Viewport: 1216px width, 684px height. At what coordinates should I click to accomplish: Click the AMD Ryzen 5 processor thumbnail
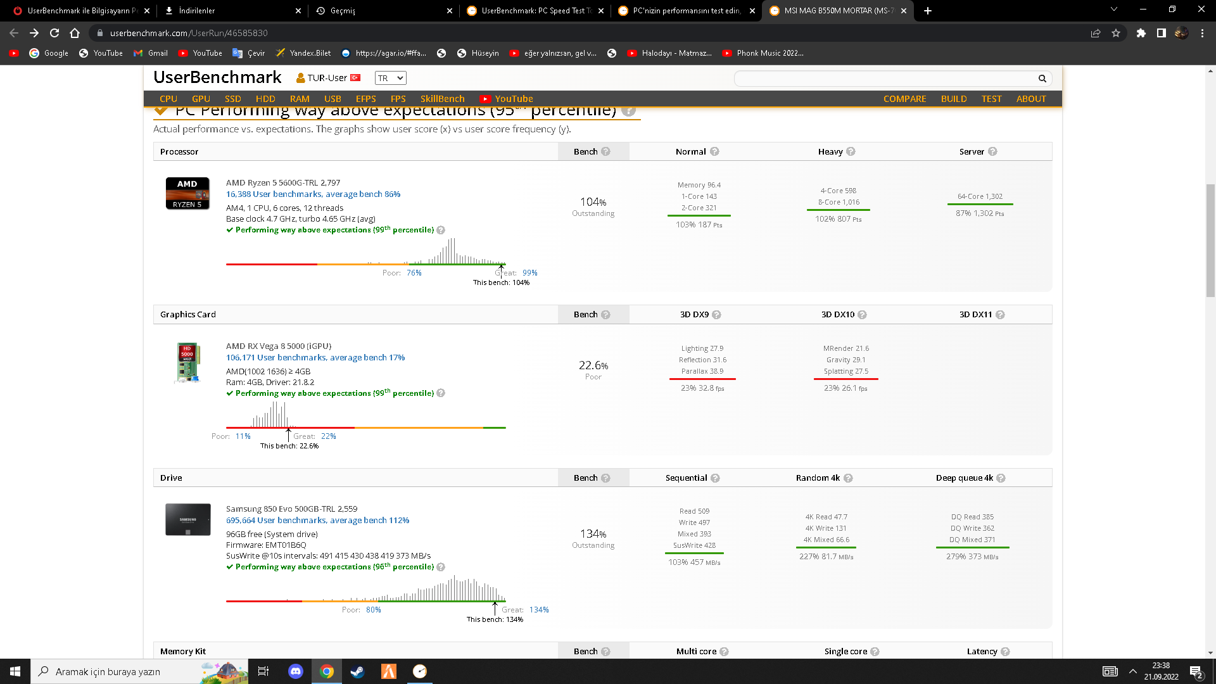pyautogui.click(x=187, y=193)
